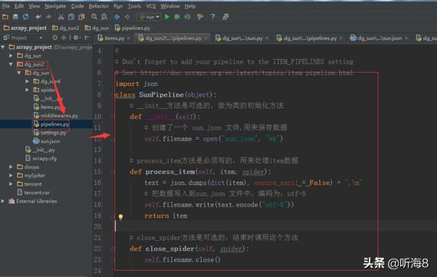Image resolution: width=437 pixels, height=277 pixels.
Task: Click the last toolbar icon after Help
Action: pyautogui.click(x=225, y=17)
